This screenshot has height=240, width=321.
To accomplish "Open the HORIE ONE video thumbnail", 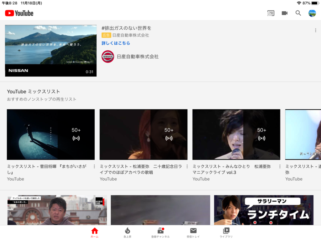I will (57, 210).
